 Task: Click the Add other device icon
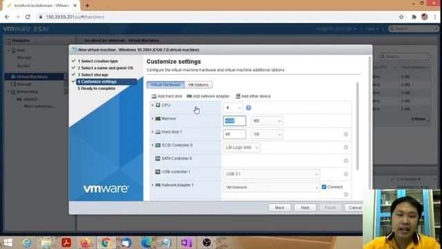[238, 96]
